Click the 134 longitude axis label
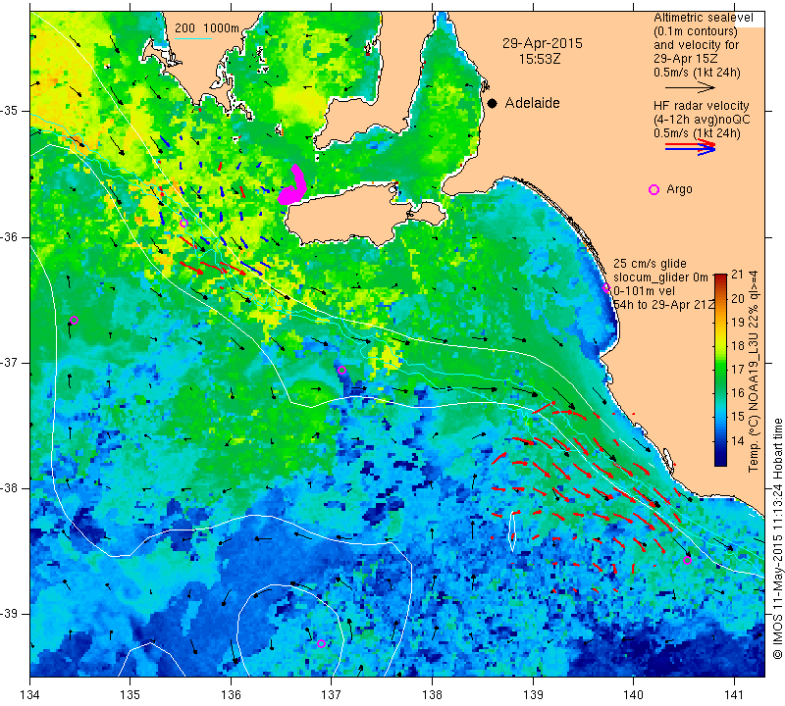This screenshot has width=785, height=706. 30,695
